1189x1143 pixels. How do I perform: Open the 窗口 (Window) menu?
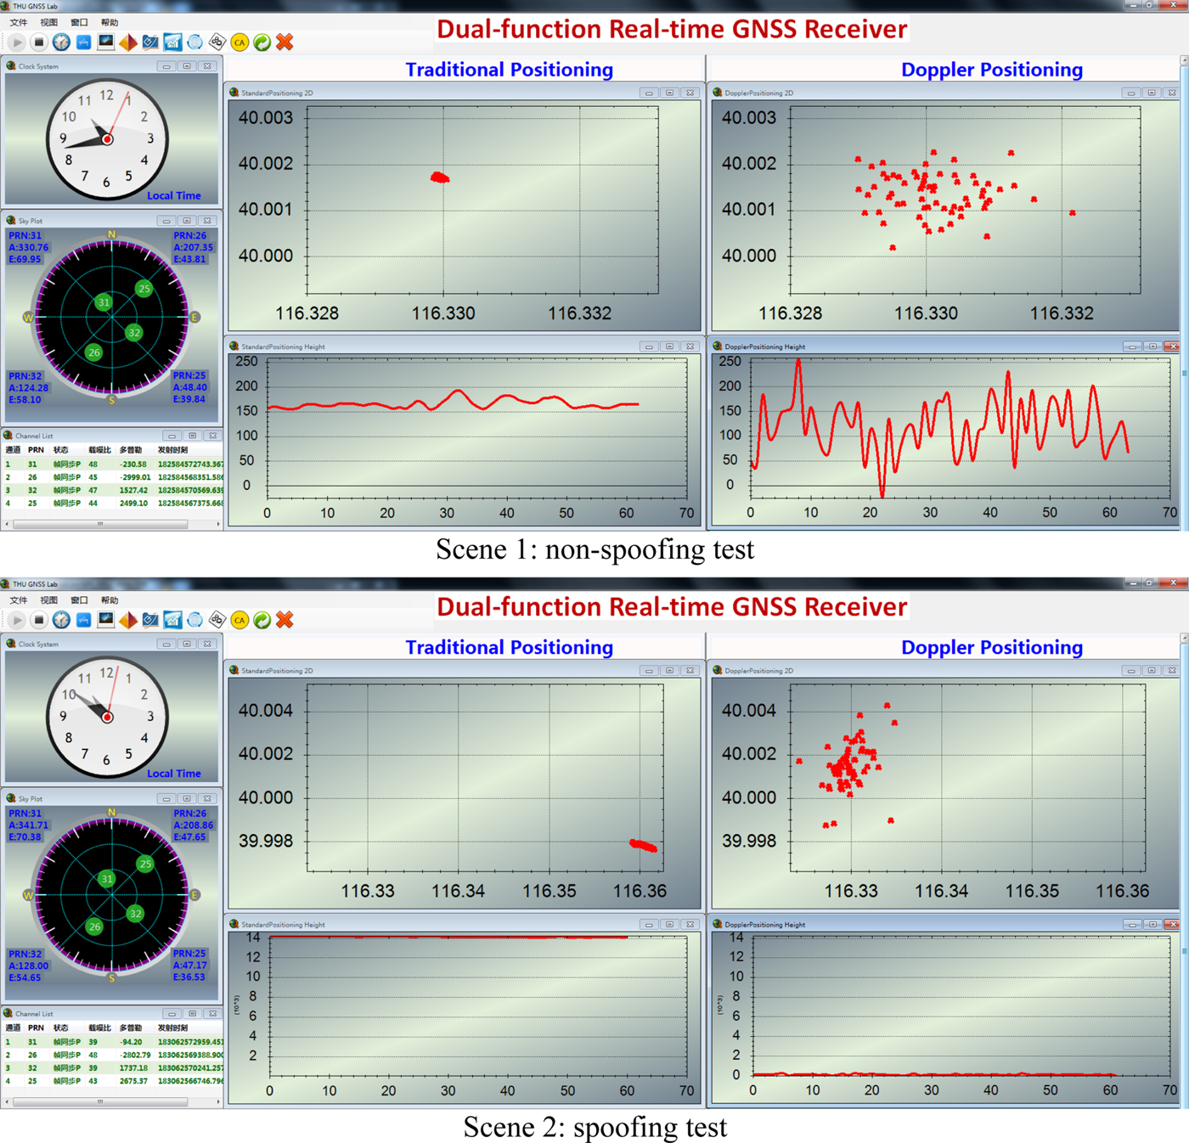click(78, 23)
